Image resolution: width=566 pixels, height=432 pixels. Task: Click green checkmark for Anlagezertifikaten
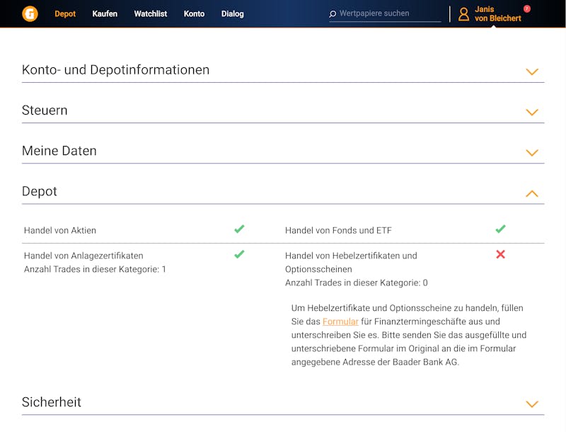pyautogui.click(x=239, y=254)
